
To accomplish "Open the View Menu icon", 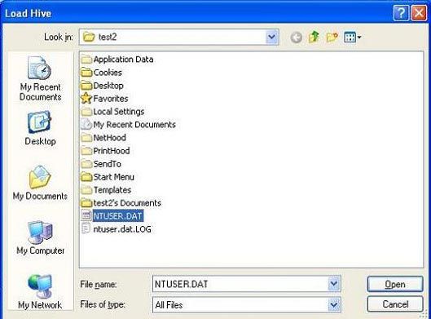I will coord(352,38).
